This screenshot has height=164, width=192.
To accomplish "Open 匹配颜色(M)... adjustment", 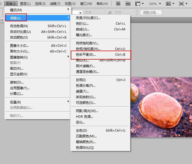I will [x=100, y=136].
